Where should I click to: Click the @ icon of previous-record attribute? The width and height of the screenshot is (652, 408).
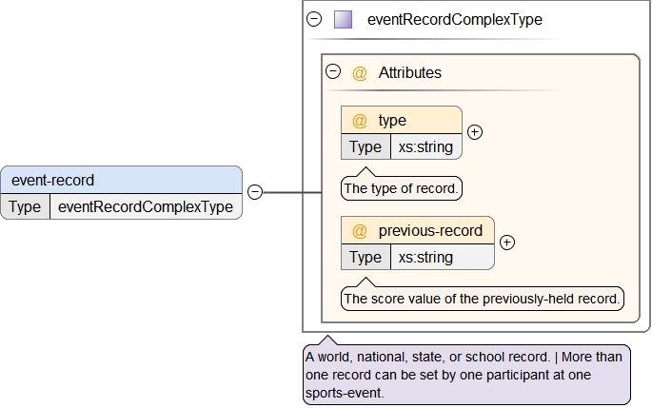click(360, 231)
